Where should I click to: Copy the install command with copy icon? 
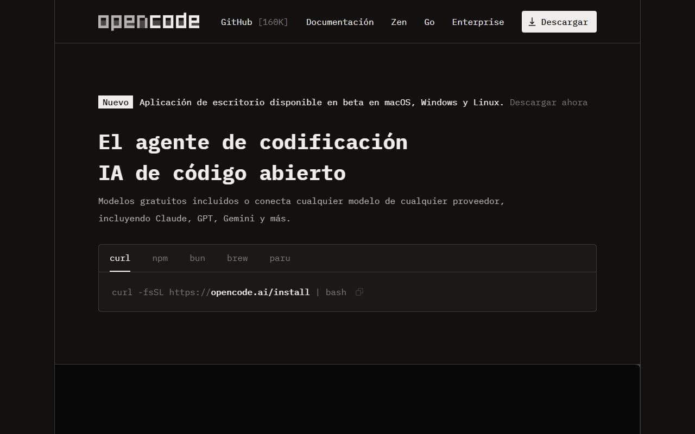359,292
